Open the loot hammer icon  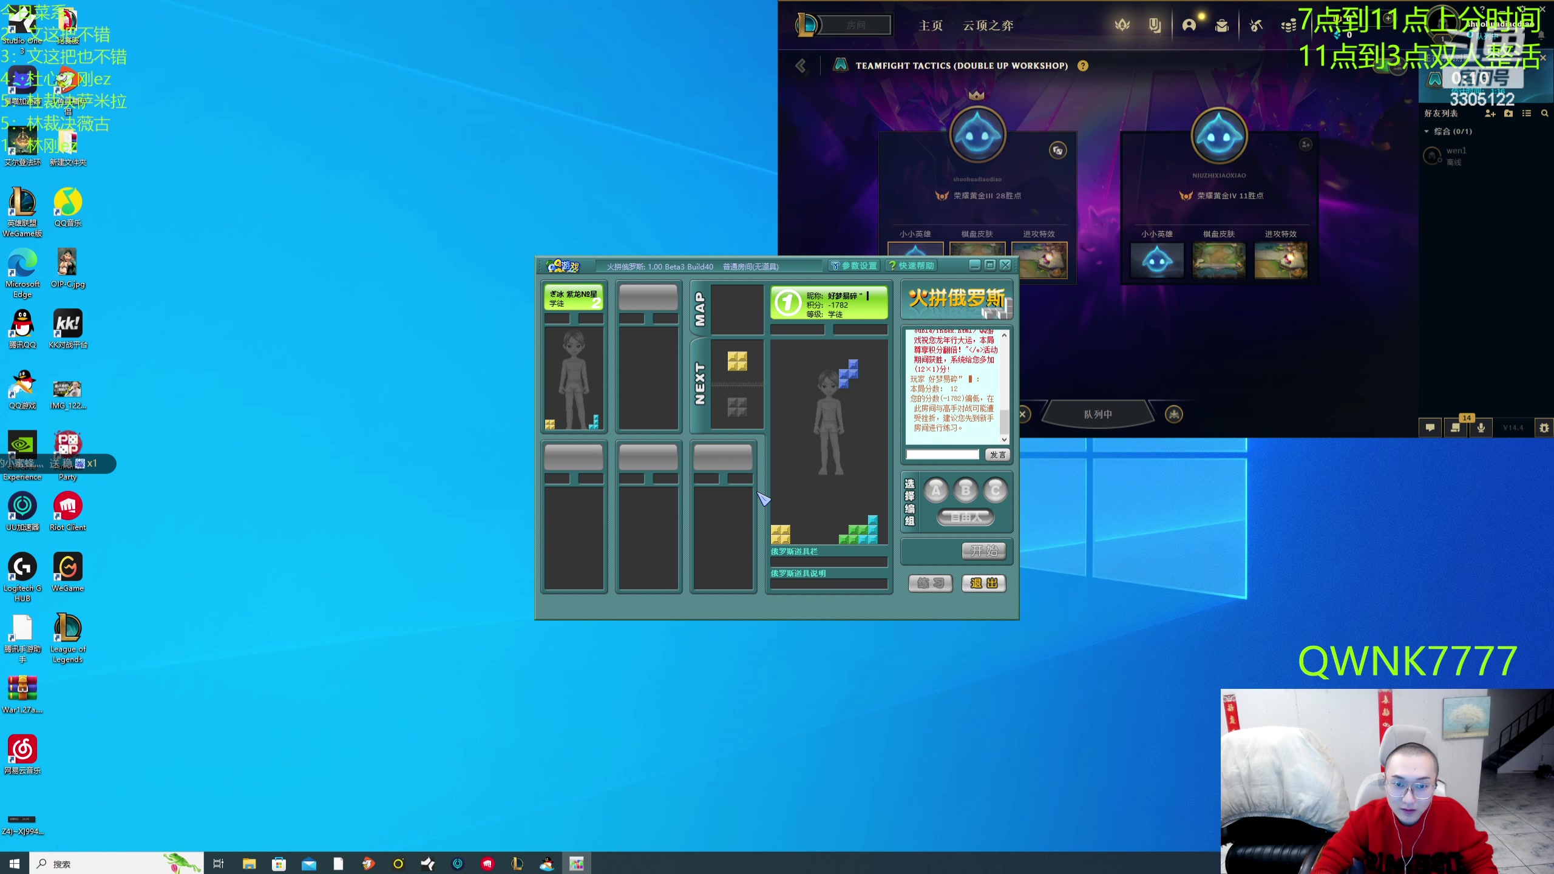click(1256, 25)
